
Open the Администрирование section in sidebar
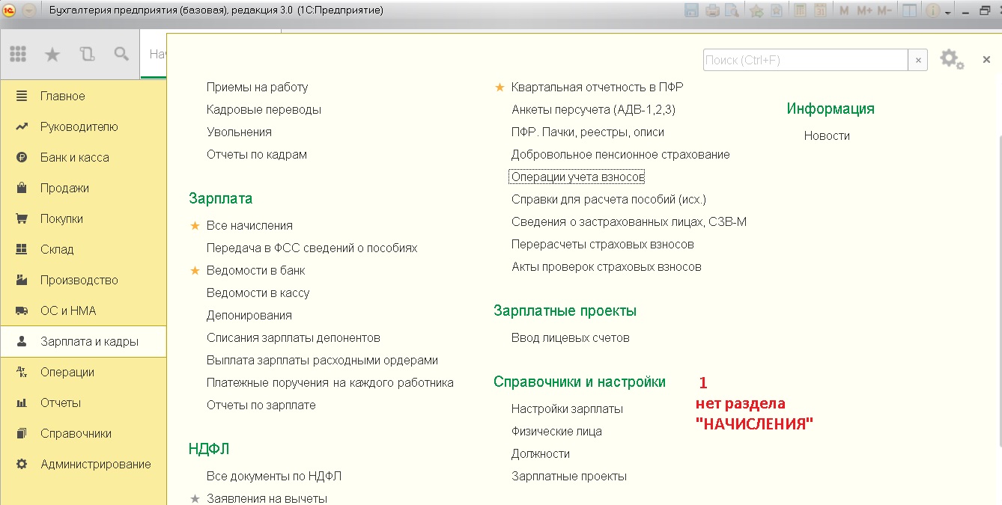tap(96, 465)
